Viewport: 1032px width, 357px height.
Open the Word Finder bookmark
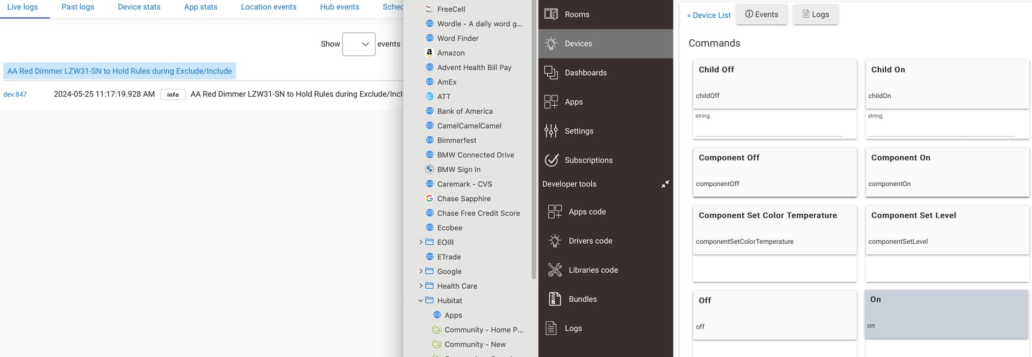click(x=458, y=38)
